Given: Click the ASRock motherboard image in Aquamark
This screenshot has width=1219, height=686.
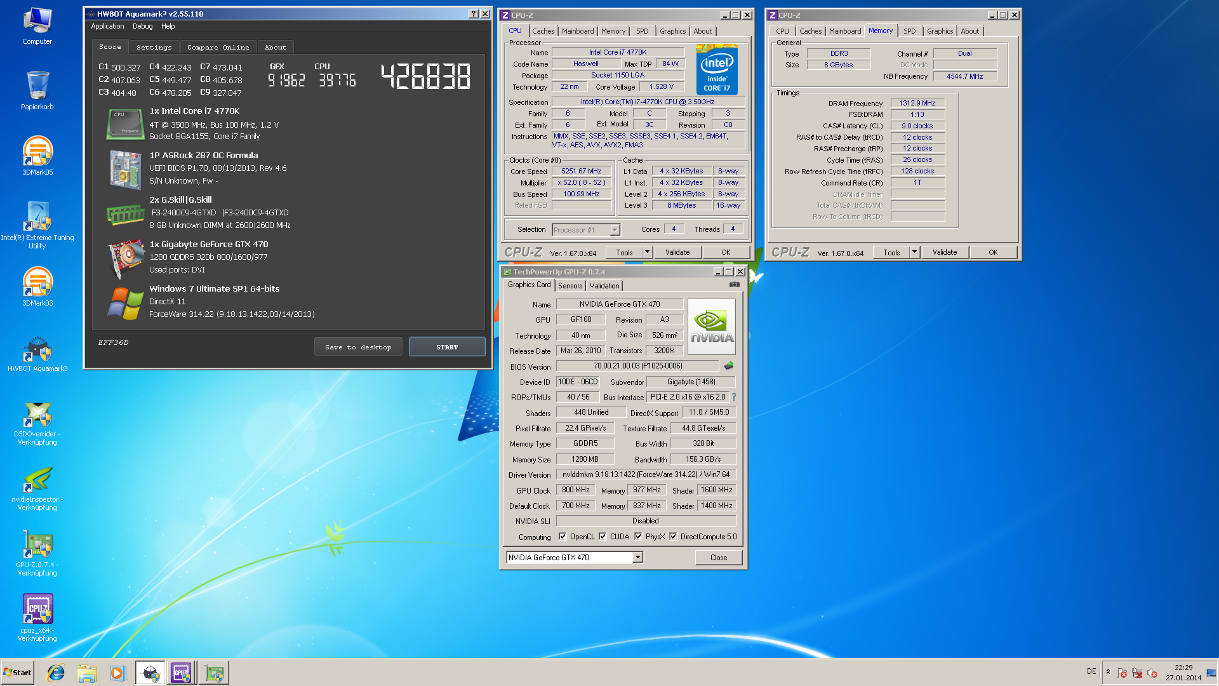Looking at the screenshot, I should 125,169.
